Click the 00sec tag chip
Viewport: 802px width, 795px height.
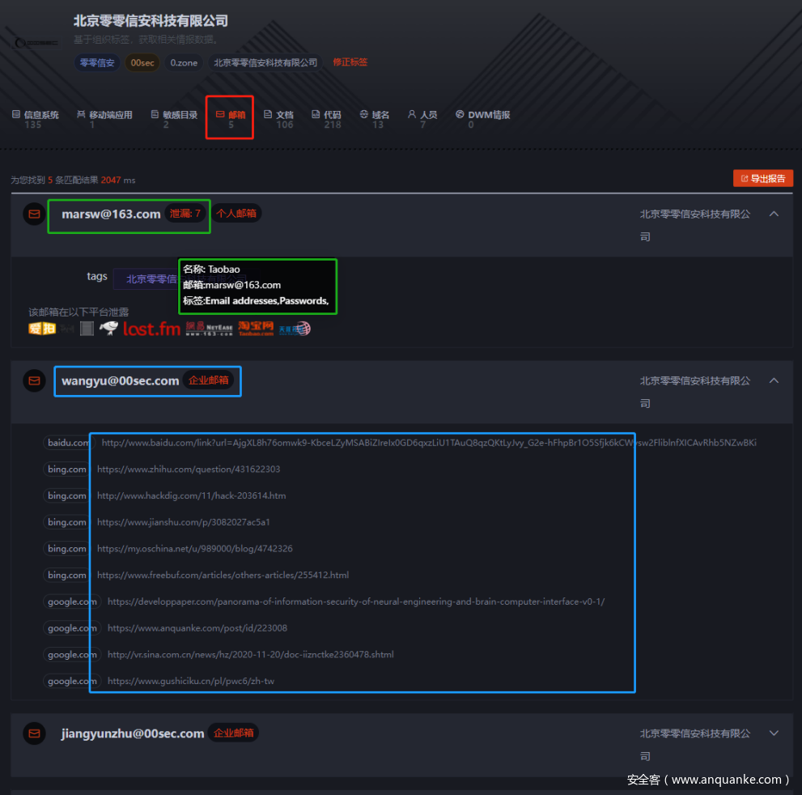coord(142,63)
